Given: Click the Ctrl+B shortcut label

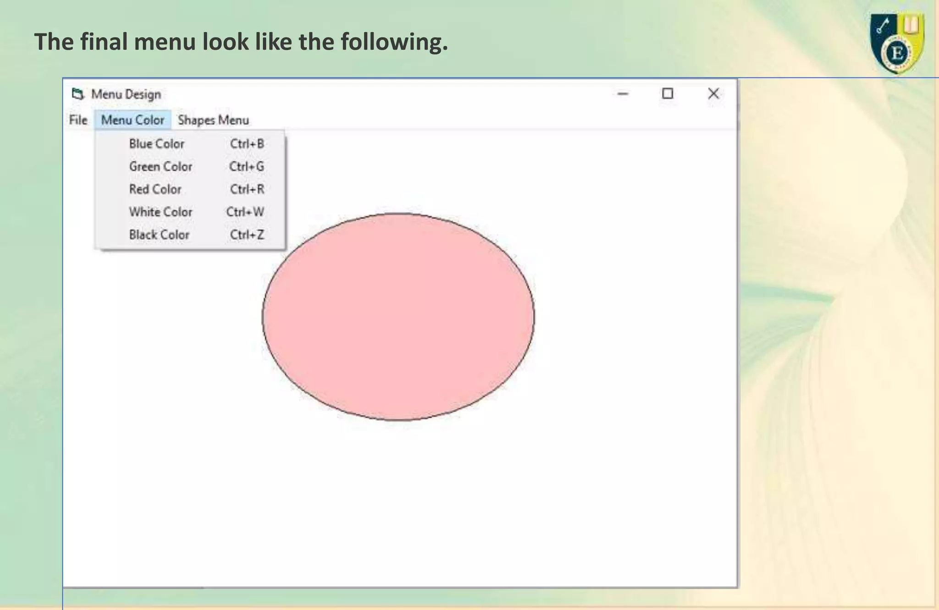Looking at the screenshot, I should [247, 144].
